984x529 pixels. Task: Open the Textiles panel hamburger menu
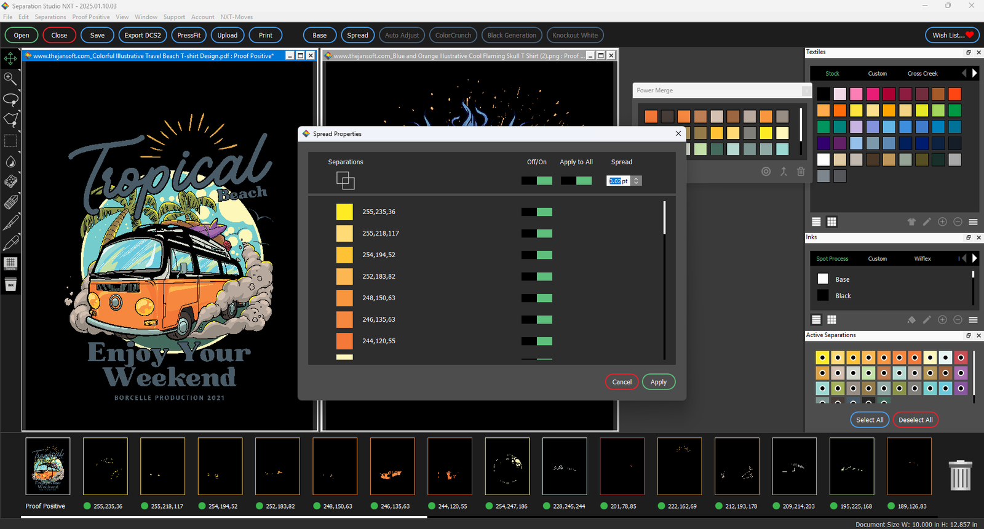pos(973,221)
